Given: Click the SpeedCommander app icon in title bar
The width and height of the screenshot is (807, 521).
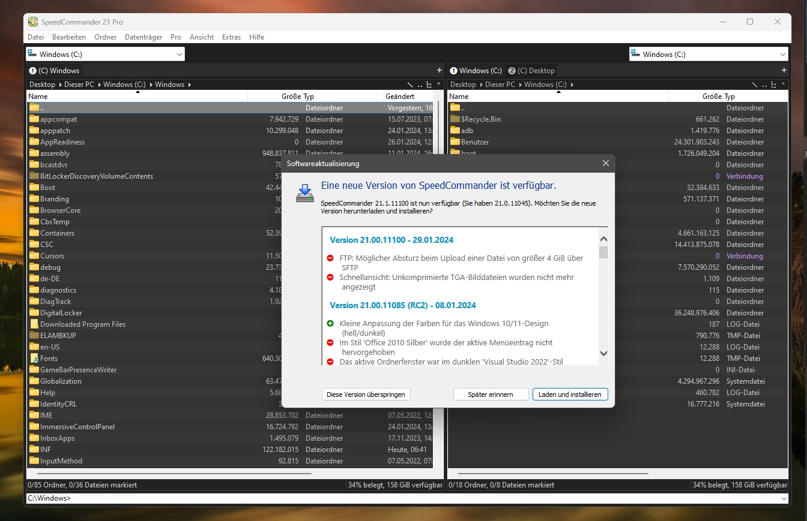Looking at the screenshot, I should pos(33,22).
